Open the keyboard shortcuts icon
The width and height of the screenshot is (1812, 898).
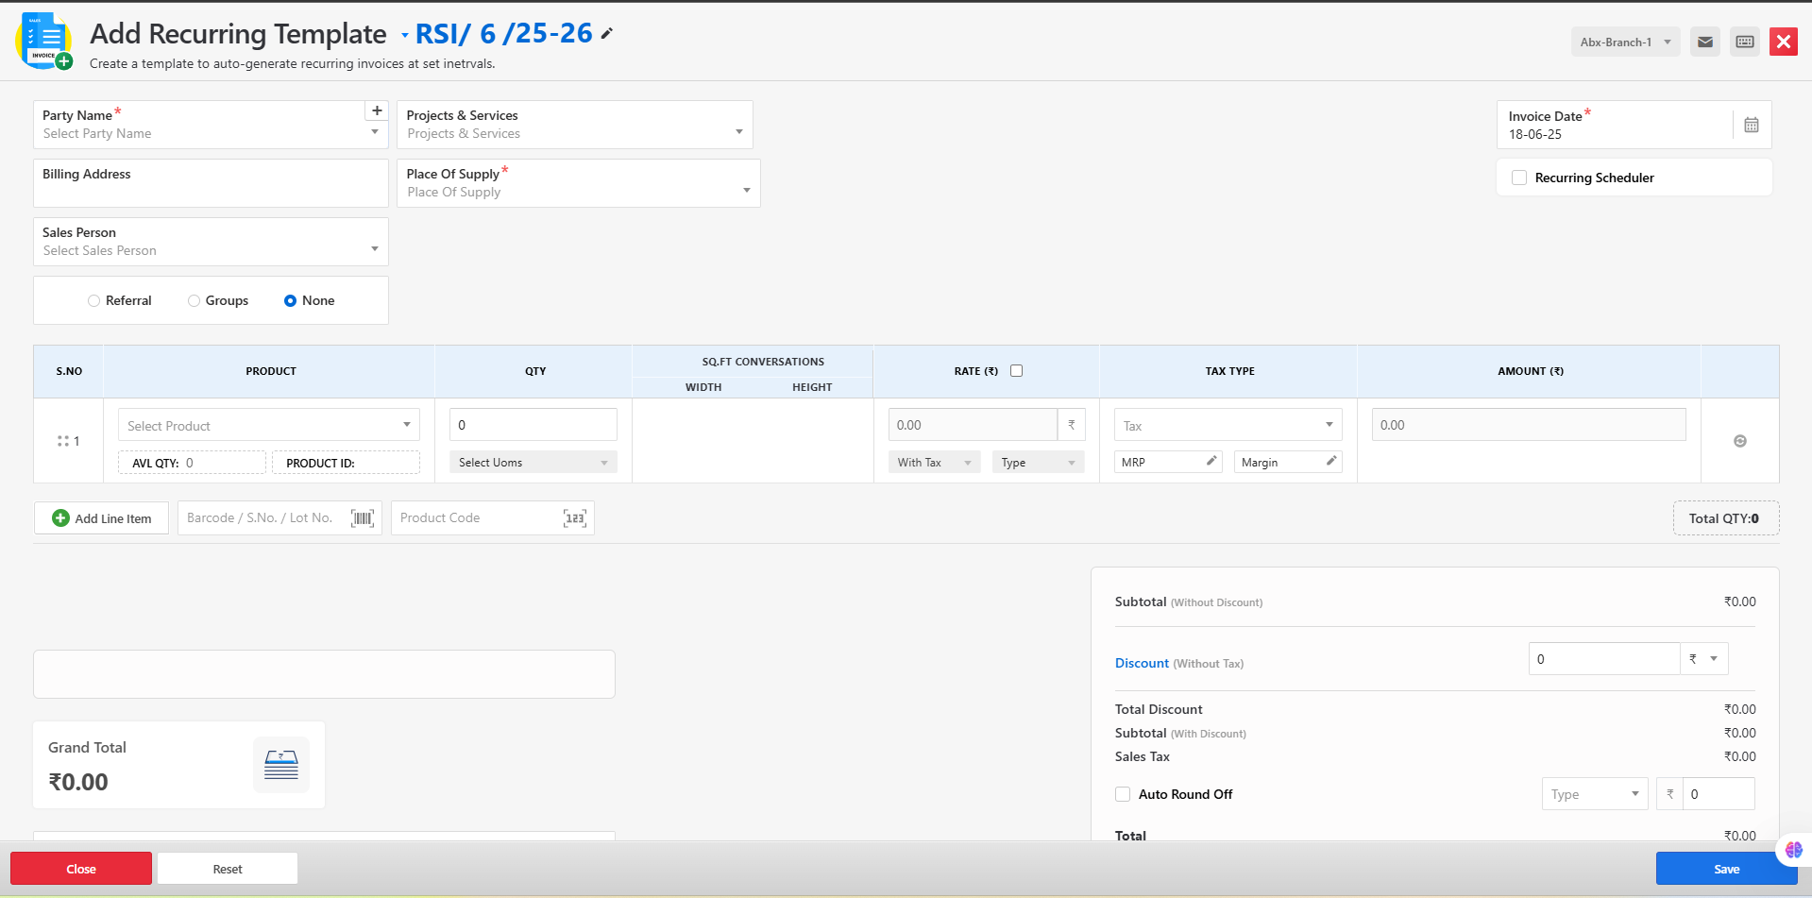coord(1744,42)
